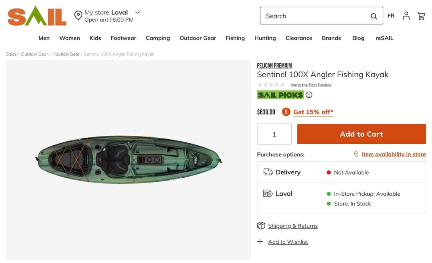This screenshot has width=432, height=263.
Task: Click the kayak product image
Action: click(128, 159)
